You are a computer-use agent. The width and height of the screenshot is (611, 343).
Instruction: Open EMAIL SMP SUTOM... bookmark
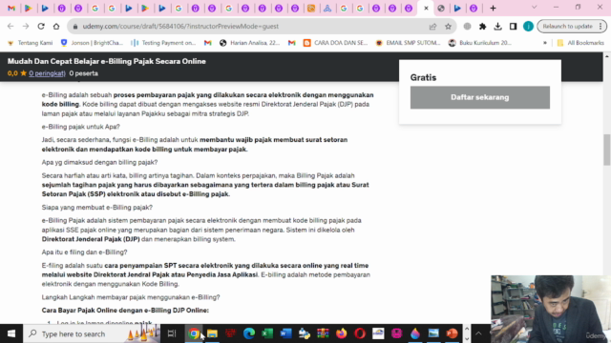tap(408, 43)
